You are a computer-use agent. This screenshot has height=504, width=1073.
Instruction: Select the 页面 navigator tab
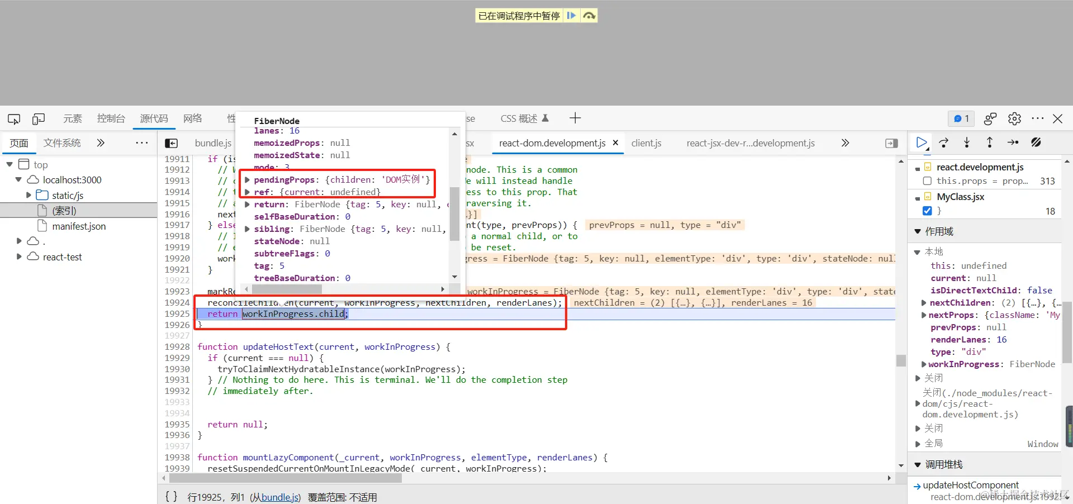coord(19,143)
